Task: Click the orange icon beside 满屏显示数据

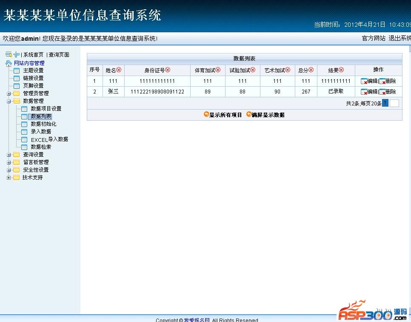Action: (x=249, y=114)
